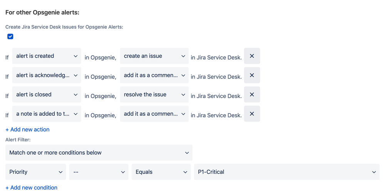The height and width of the screenshot is (195, 385).
Task: Click '+ Add new condition' link
Action: coord(32,188)
